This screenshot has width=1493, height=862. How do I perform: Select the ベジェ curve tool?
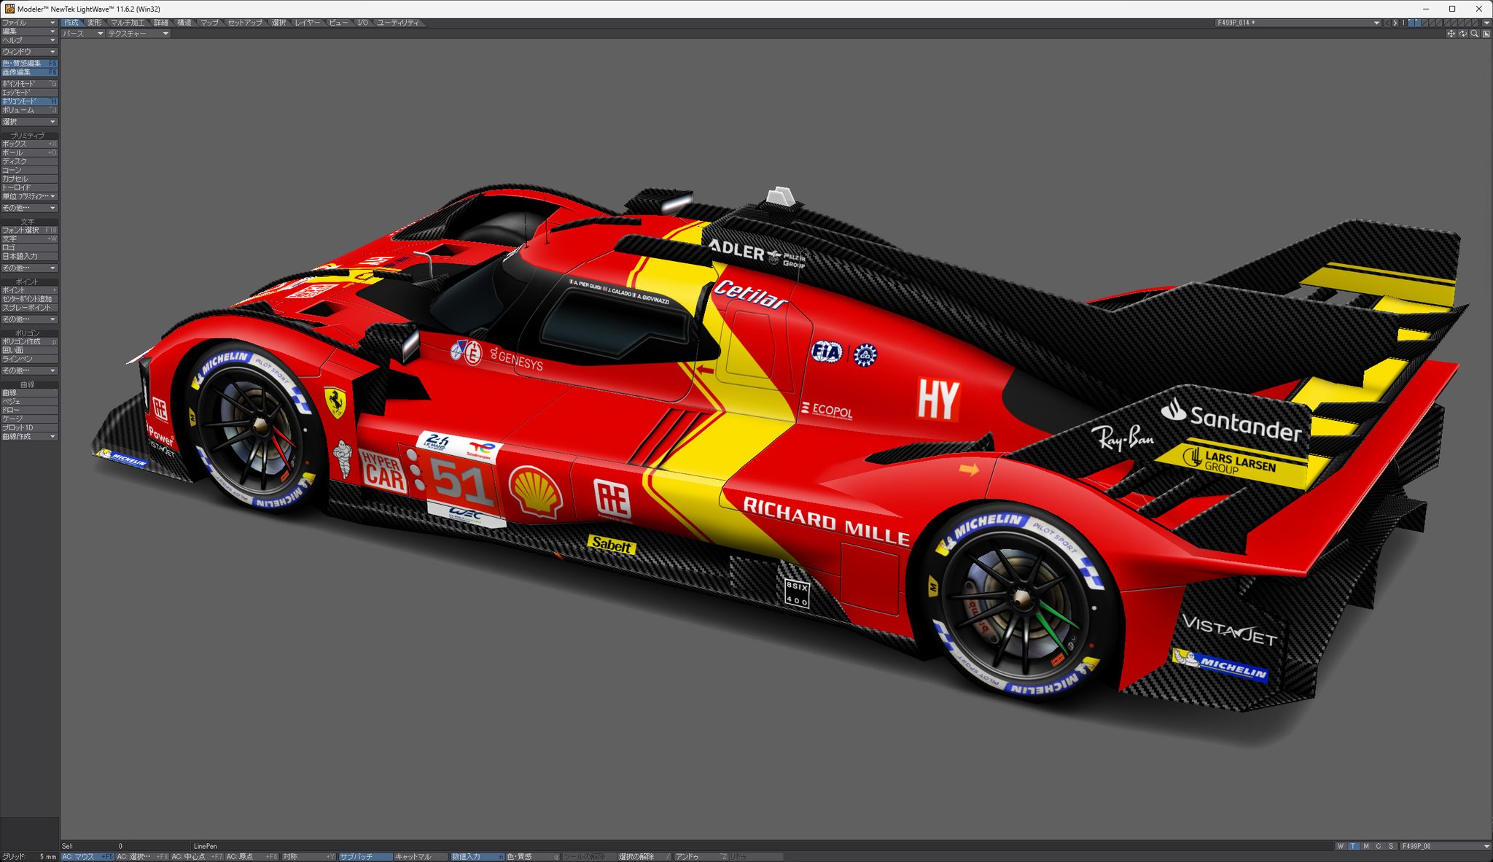29,401
